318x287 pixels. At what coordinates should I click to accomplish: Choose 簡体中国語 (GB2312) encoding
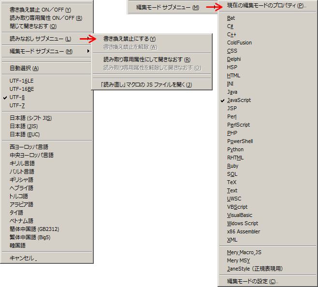tap(34, 229)
